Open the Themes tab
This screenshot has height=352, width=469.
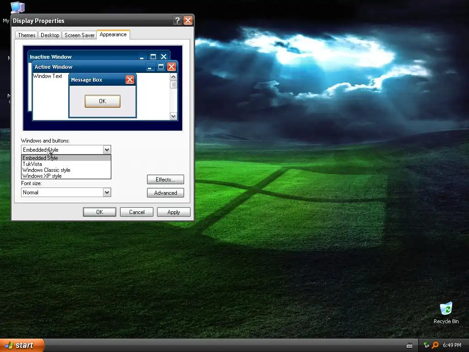(26, 35)
